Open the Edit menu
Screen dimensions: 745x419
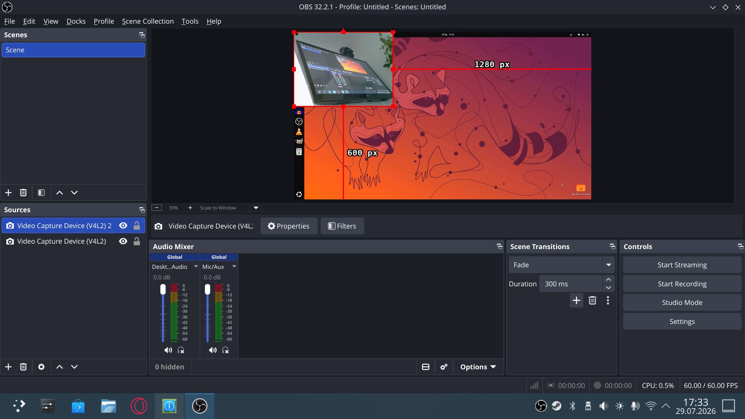29,21
